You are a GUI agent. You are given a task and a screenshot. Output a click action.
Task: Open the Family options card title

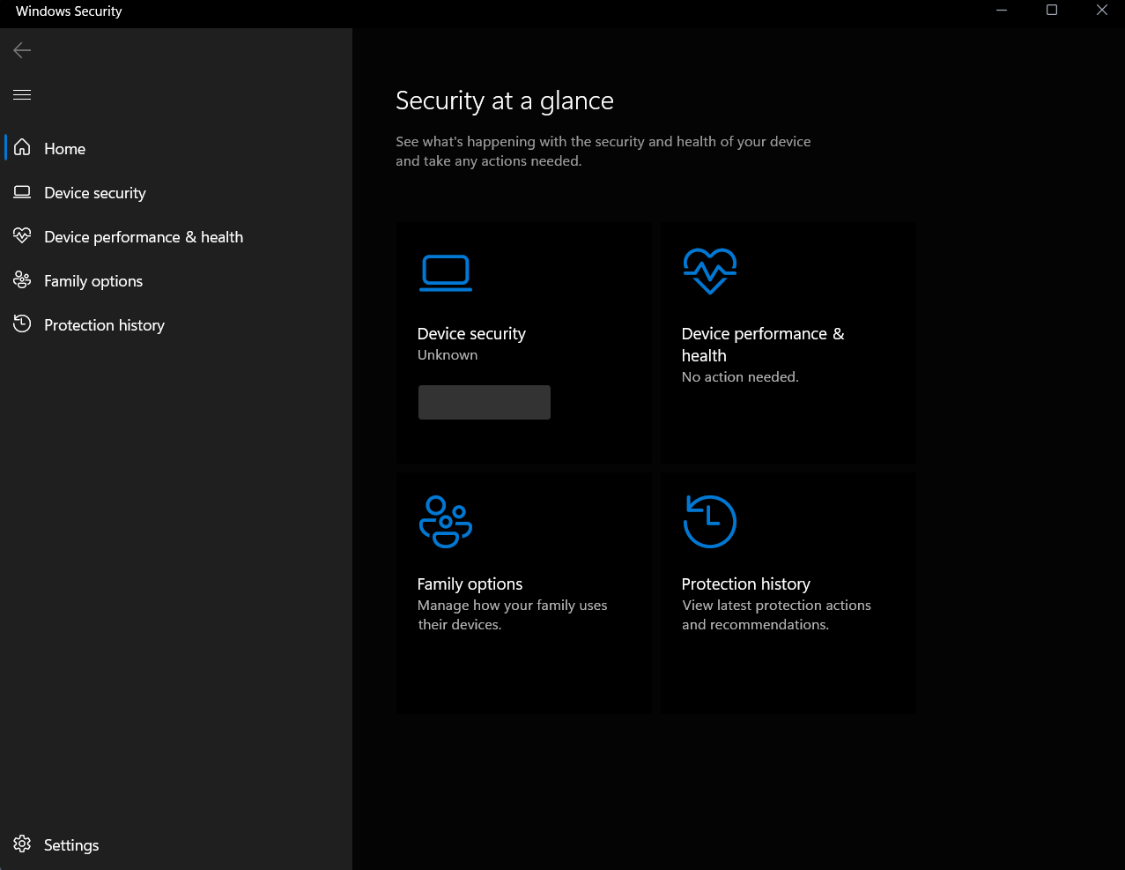470,584
